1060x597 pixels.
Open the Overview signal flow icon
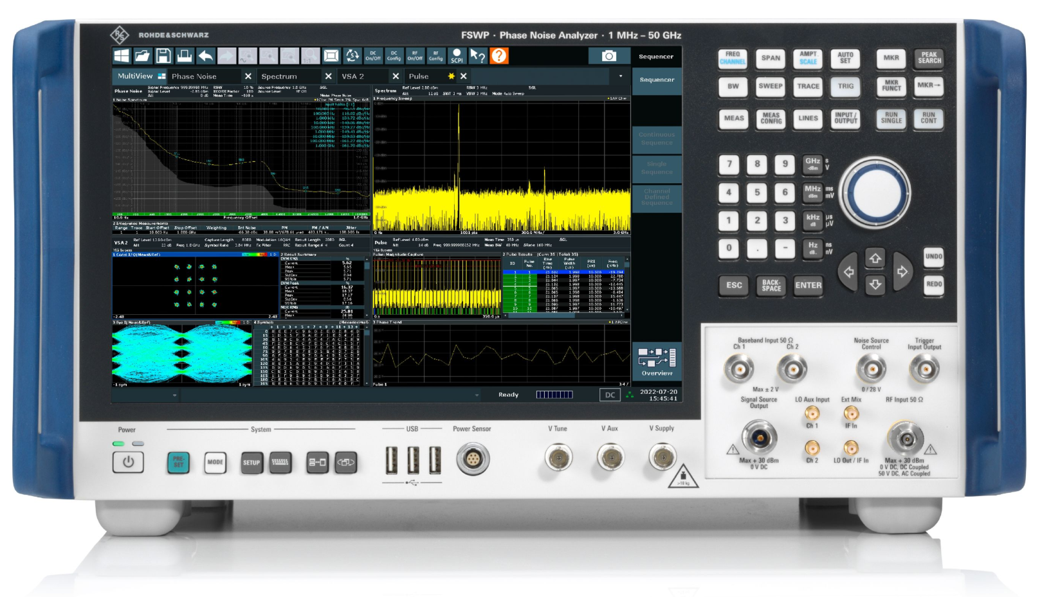(x=657, y=362)
